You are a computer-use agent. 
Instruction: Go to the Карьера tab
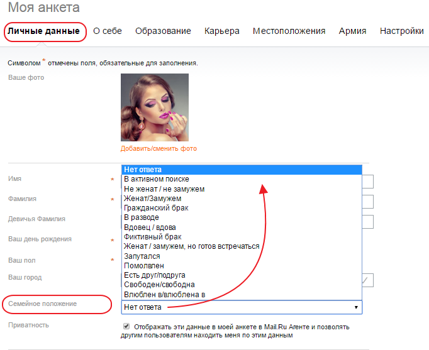[221, 31]
